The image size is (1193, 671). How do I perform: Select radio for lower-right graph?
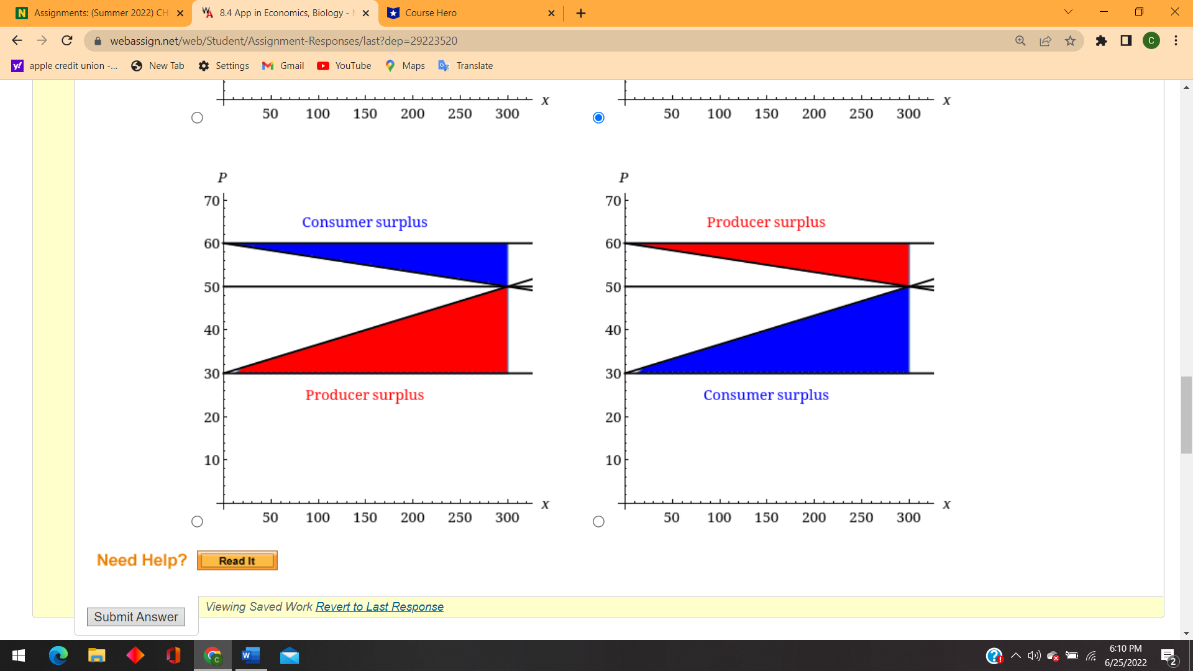(x=598, y=522)
